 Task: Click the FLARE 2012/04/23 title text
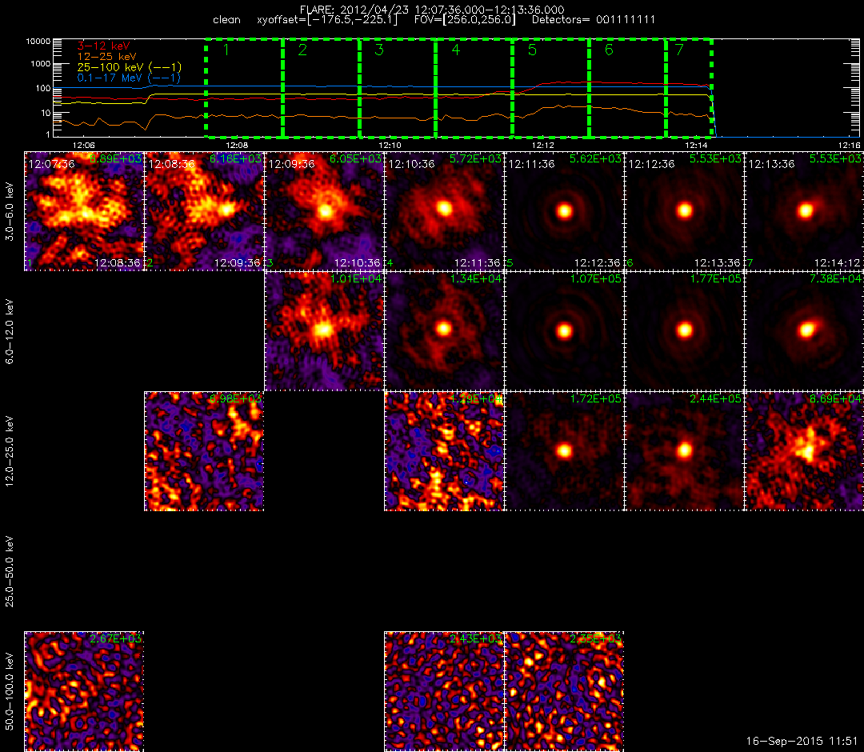pos(432,10)
